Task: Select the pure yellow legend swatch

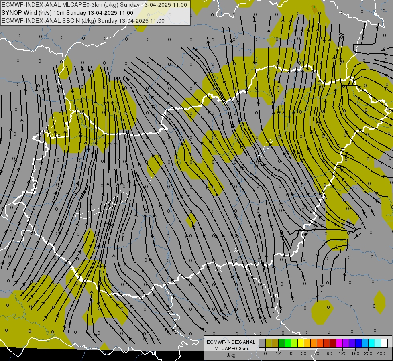Action: click(x=301, y=343)
